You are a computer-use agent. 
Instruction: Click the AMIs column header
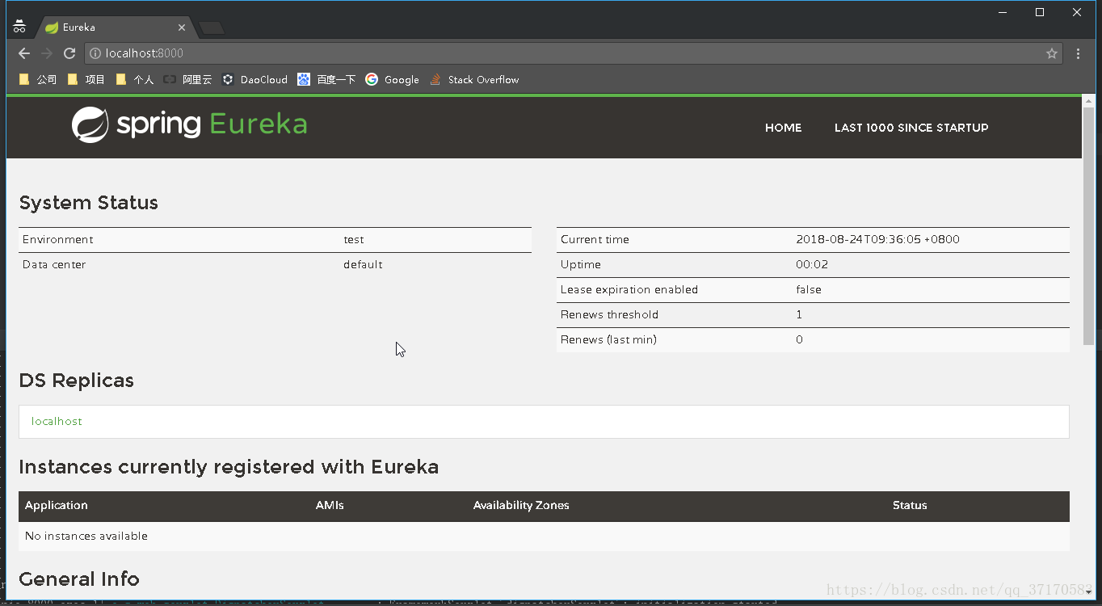[x=330, y=505]
